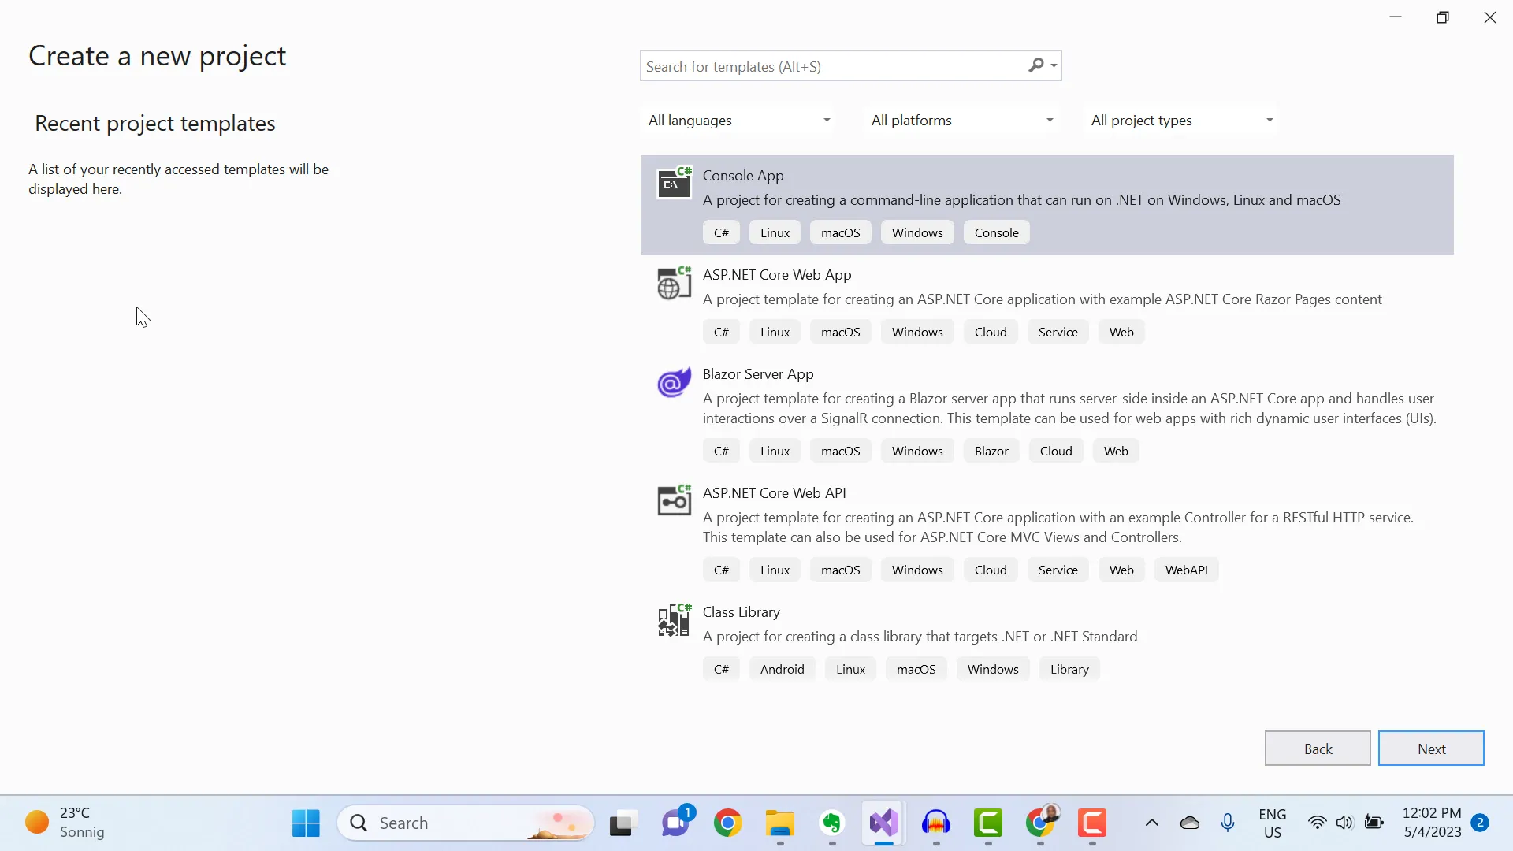Select the Console App template title
This screenshot has width=1513, height=851.
pyautogui.click(x=743, y=176)
